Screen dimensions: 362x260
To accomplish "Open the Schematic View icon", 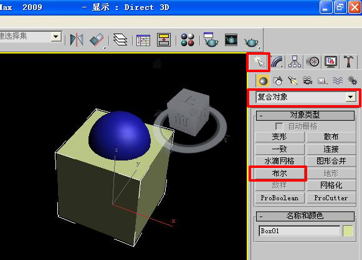I will [164, 40].
